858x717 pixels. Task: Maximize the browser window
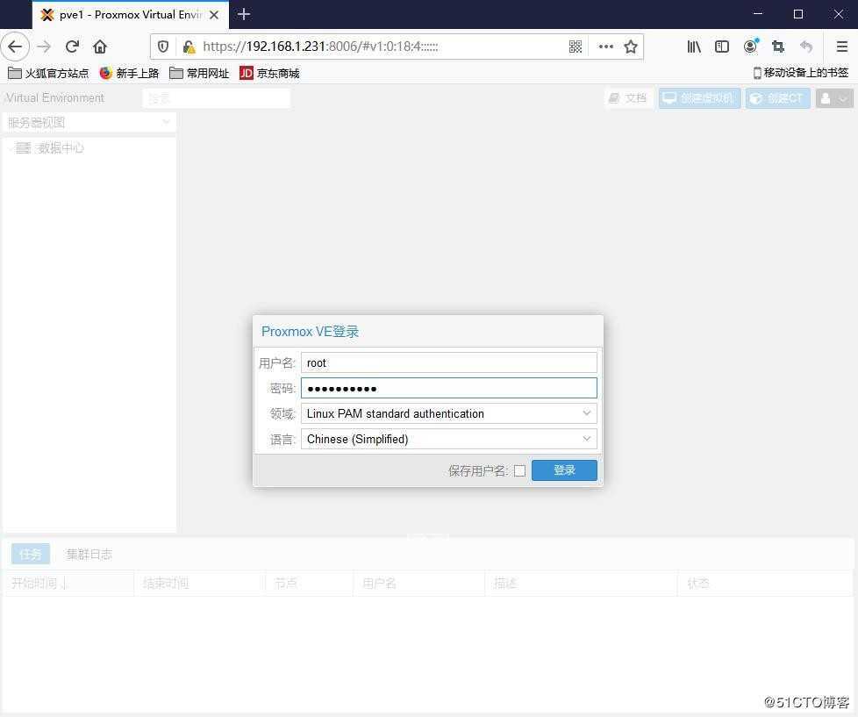click(x=798, y=14)
